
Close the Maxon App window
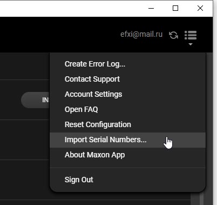click(x=200, y=8)
